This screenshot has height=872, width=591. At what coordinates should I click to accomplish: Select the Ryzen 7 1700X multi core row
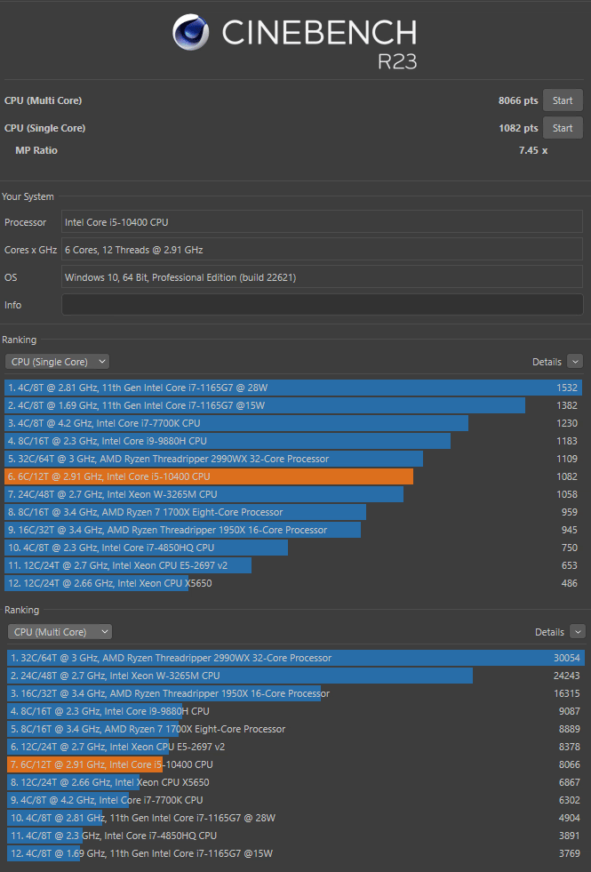click(x=293, y=729)
